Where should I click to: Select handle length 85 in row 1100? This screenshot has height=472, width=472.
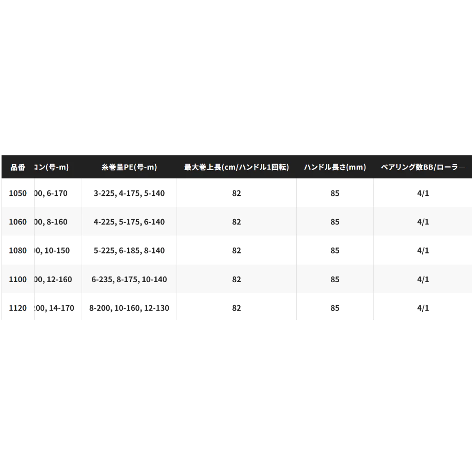(x=335, y=279)
